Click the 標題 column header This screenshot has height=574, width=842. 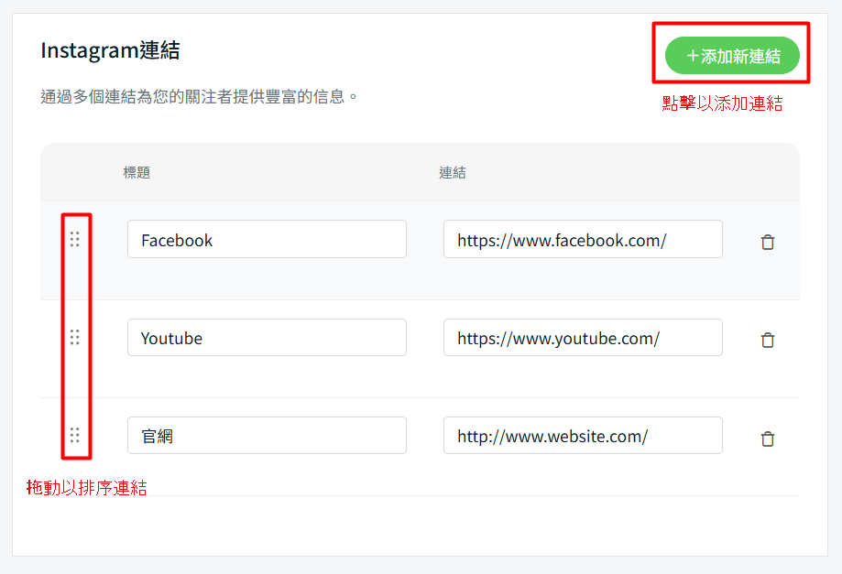137,172
